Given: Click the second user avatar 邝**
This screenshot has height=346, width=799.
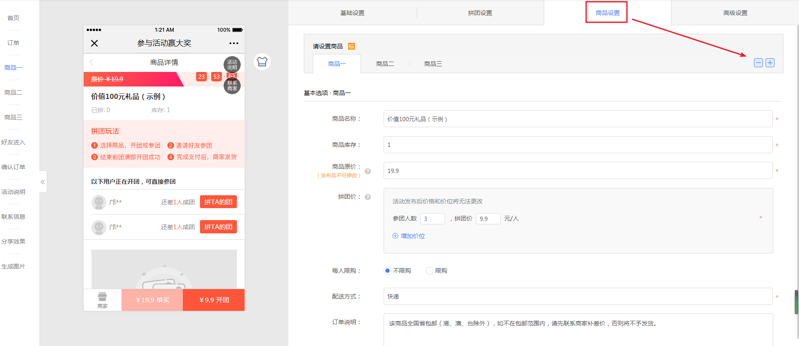Looking at the screenshot, I should [x=99, y=227].
